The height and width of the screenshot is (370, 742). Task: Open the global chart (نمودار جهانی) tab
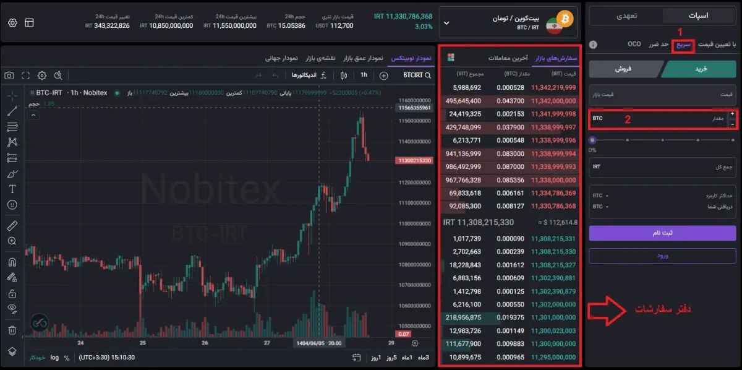tap(283, 58)
